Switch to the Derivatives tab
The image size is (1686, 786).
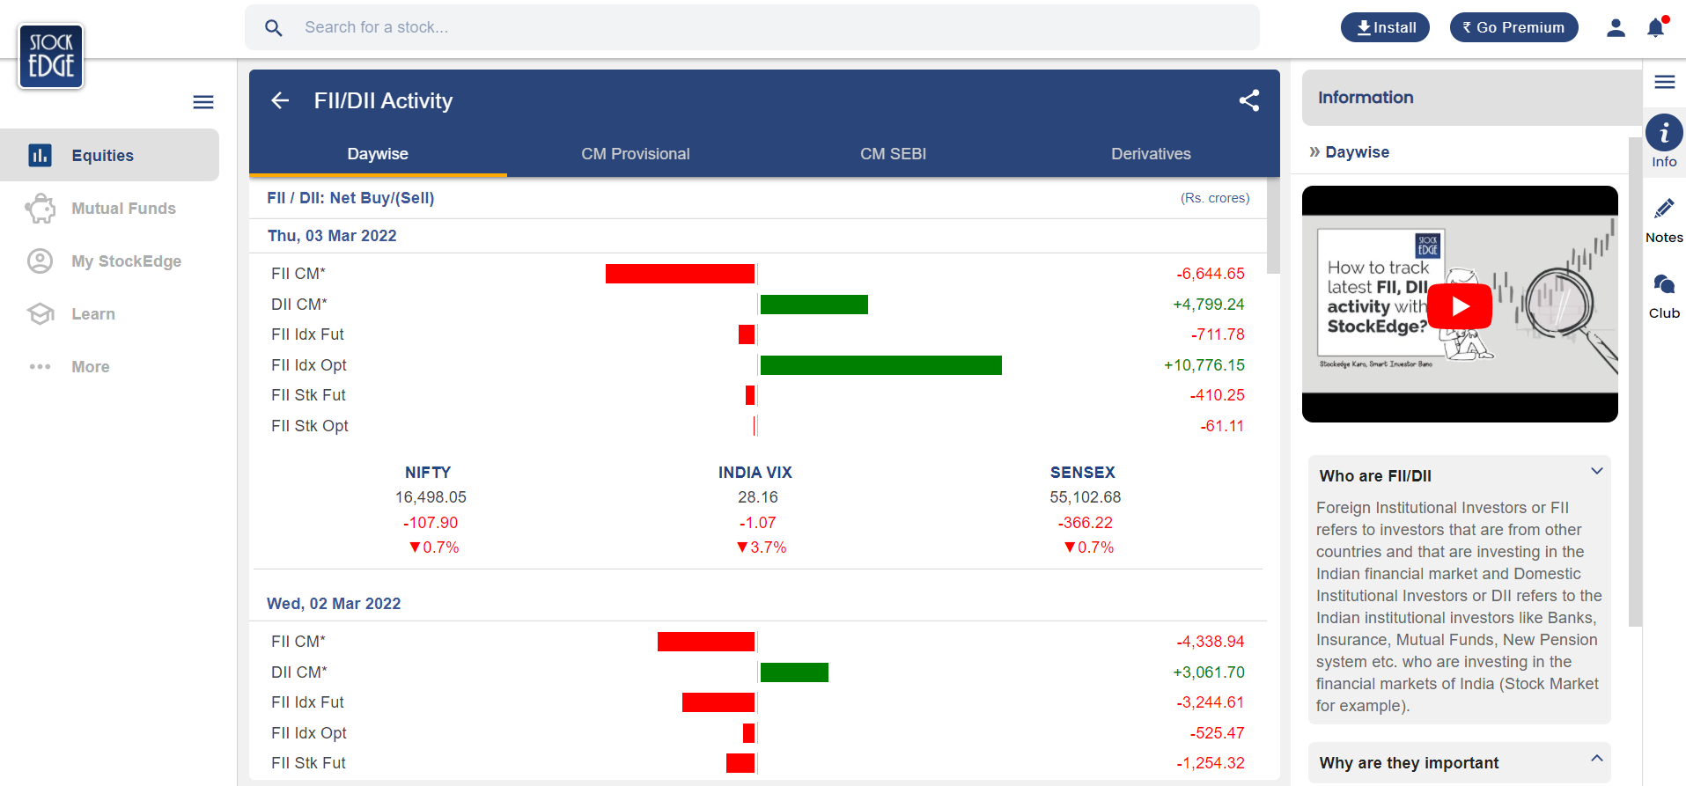click(x=1150, y=154)
